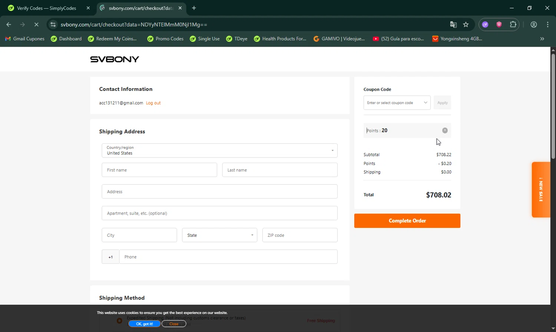The height and width of the screenshot is (332, 556).
Task: Open the State dropdown
Action: tap(219, 235)
